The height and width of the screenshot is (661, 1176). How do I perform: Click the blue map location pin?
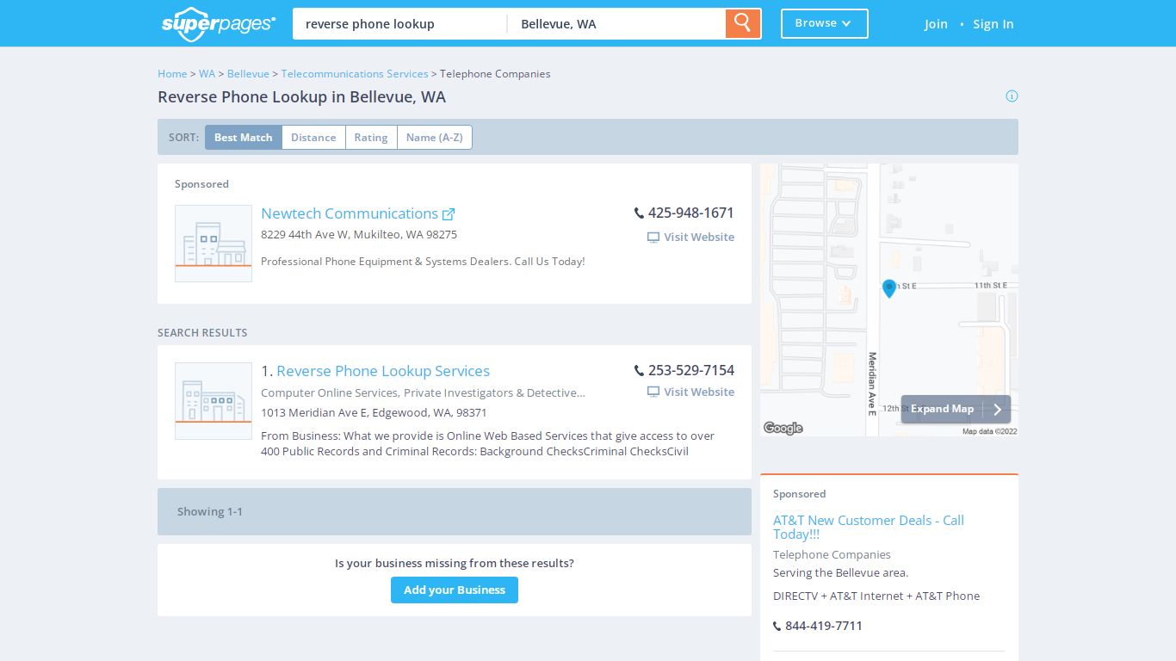click(889, 288)
